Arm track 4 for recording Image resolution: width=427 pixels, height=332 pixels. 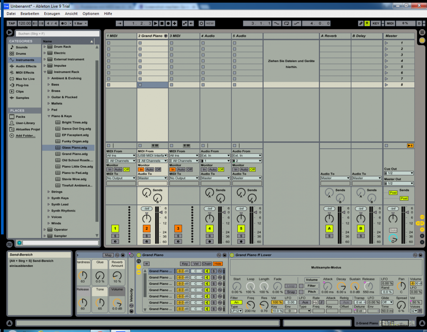point(209,242)
